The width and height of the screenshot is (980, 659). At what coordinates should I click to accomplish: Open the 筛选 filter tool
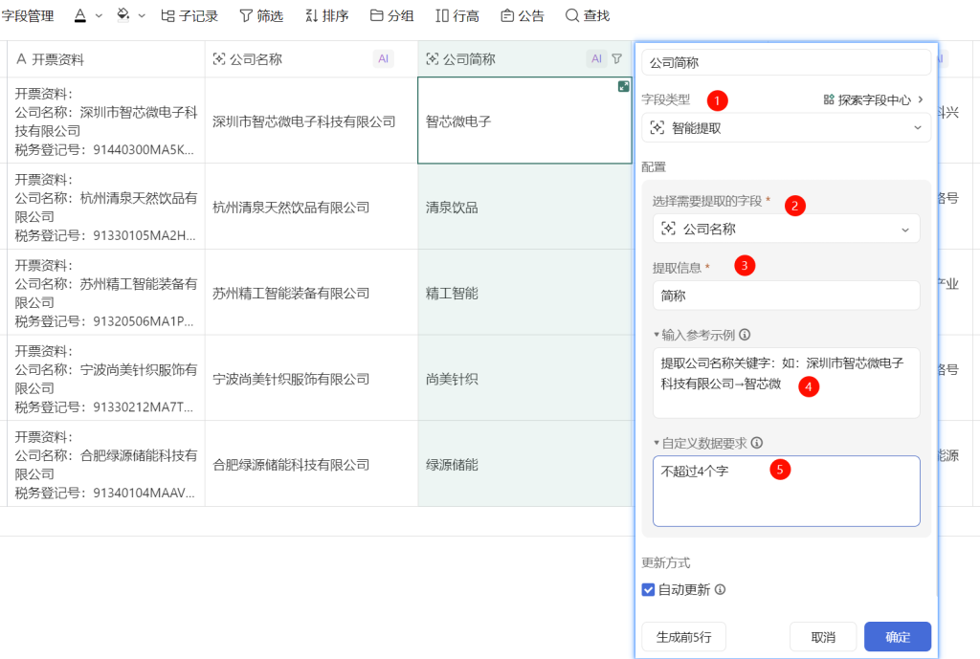tap(261, 15)
